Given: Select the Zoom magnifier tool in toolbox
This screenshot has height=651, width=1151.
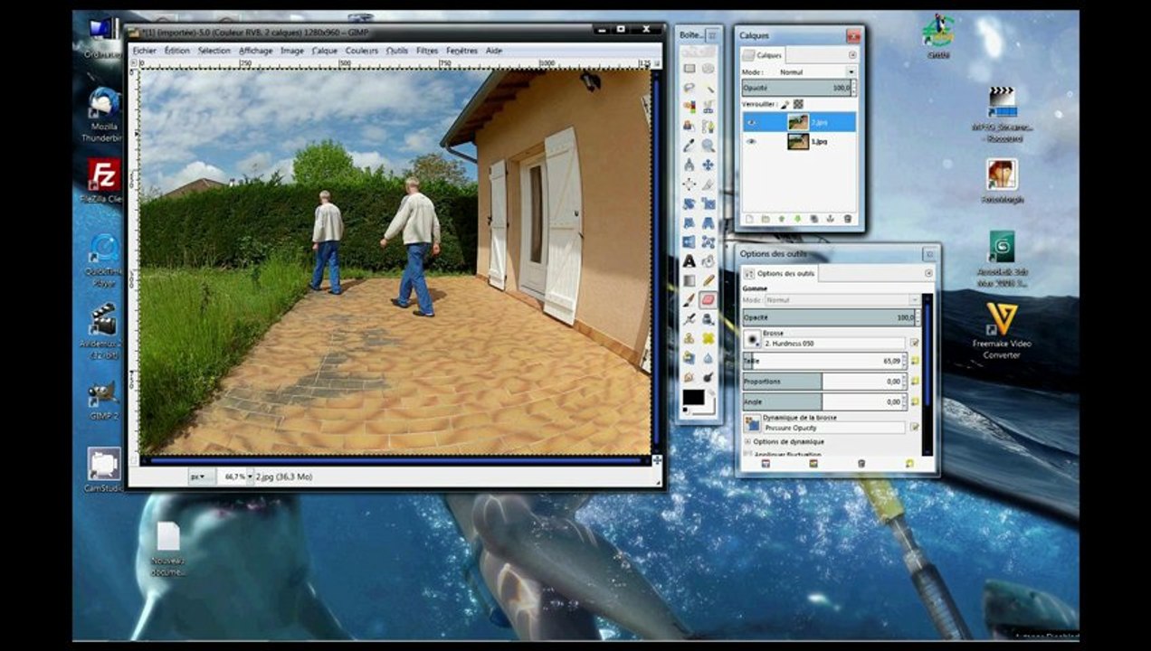Looking at the screenshot, I should [x=709, y=145].
